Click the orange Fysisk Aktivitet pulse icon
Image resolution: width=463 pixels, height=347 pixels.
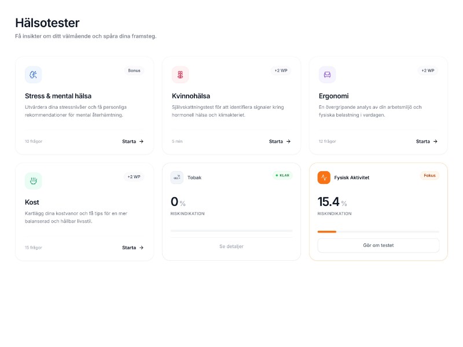(x=324, y=178)
